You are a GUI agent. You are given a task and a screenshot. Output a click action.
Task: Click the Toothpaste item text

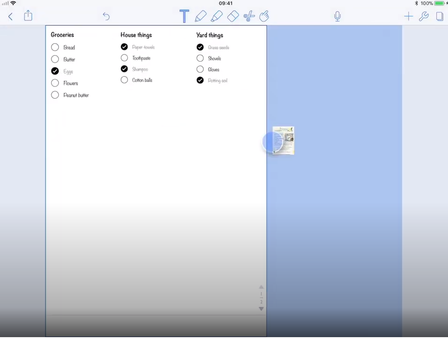[141, 58]
